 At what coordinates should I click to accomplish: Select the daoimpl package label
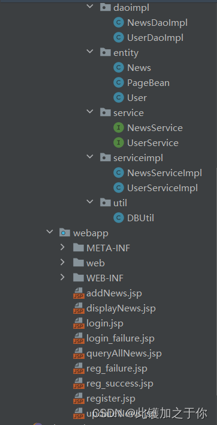click(131, 8)
